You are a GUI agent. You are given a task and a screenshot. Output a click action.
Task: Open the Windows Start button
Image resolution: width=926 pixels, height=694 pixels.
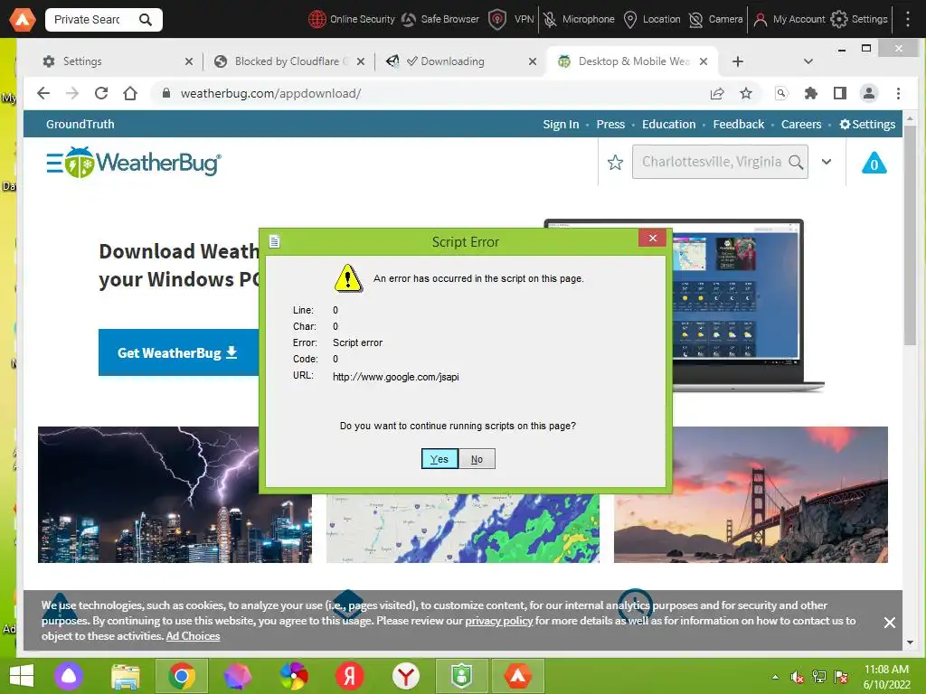pyautogui.click(x=22, y=676)
